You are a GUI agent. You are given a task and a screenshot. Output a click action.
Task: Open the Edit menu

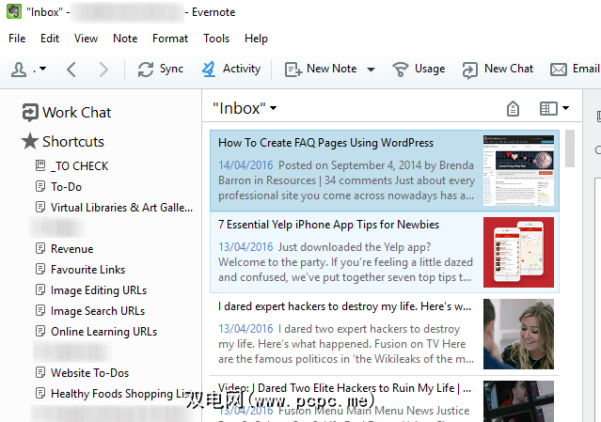pyautogui.click(x=50, y=39)
